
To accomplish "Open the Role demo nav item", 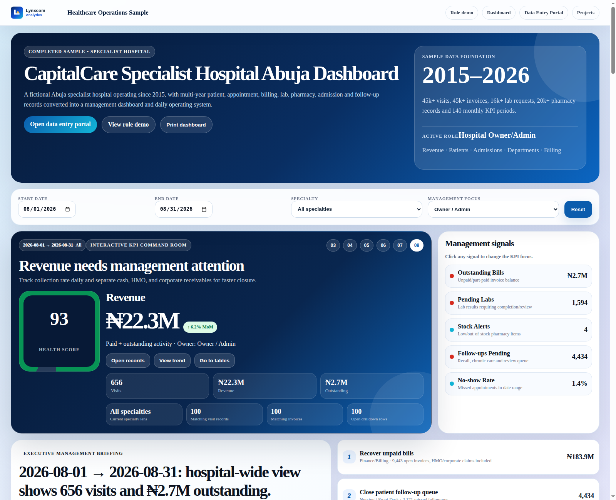I will pos(462,13).
